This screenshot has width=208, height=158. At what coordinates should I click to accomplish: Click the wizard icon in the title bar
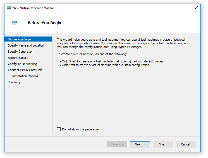9,8
